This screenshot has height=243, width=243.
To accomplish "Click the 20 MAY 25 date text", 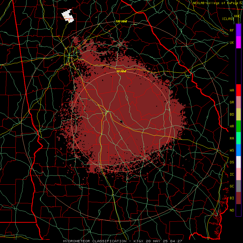I will click(157, 241).
